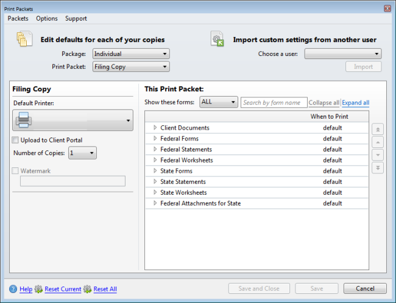Open the Options menu
Image resolution: width=396 pixels, height=303 pixels.
[47, 18]
